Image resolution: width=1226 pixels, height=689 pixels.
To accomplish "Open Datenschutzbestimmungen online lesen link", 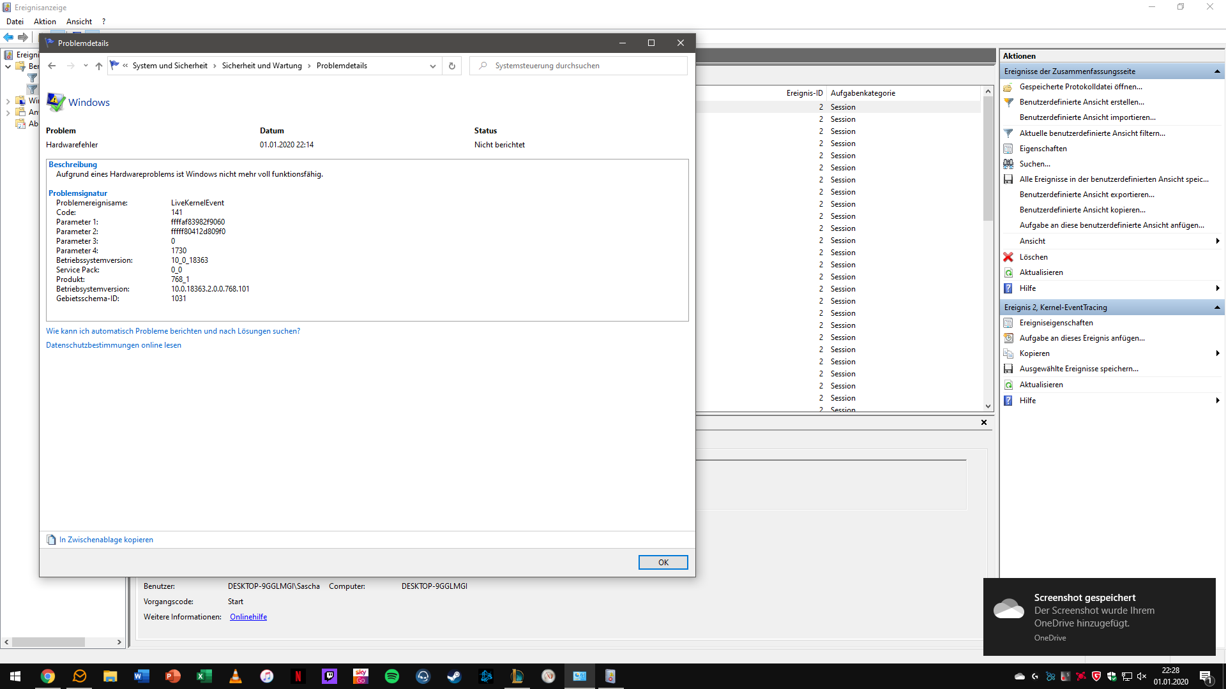I will click(x=114, y=345).
